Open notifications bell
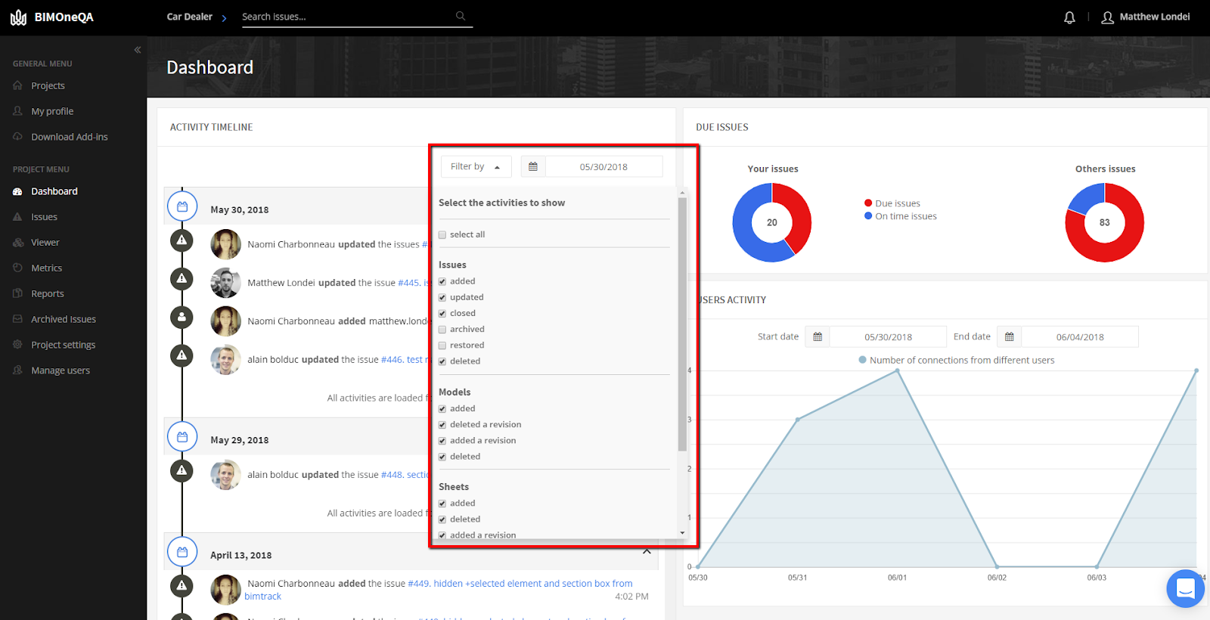1210x620 pixels. (x=1069, y=17)
